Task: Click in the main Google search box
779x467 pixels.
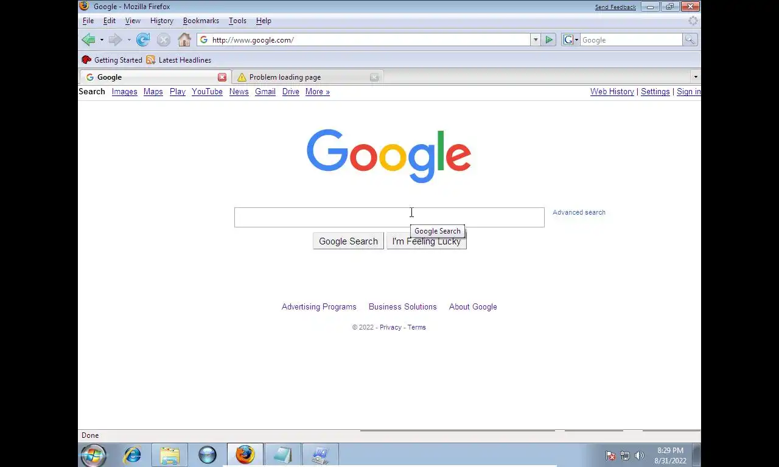Action: coord(389,217)
